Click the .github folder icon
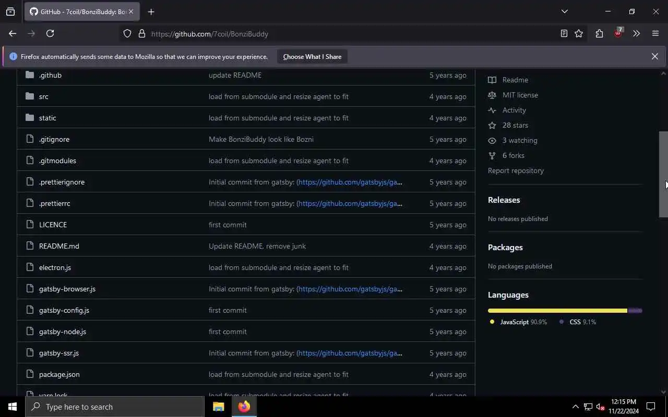This screenshot has height=417, width=668. tap(30, 75)
